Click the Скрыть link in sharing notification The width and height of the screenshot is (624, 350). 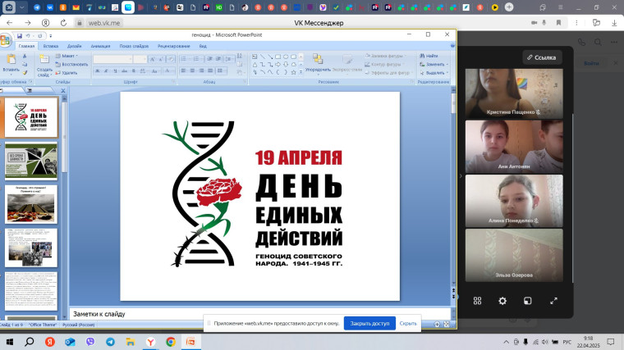[408, 324]
